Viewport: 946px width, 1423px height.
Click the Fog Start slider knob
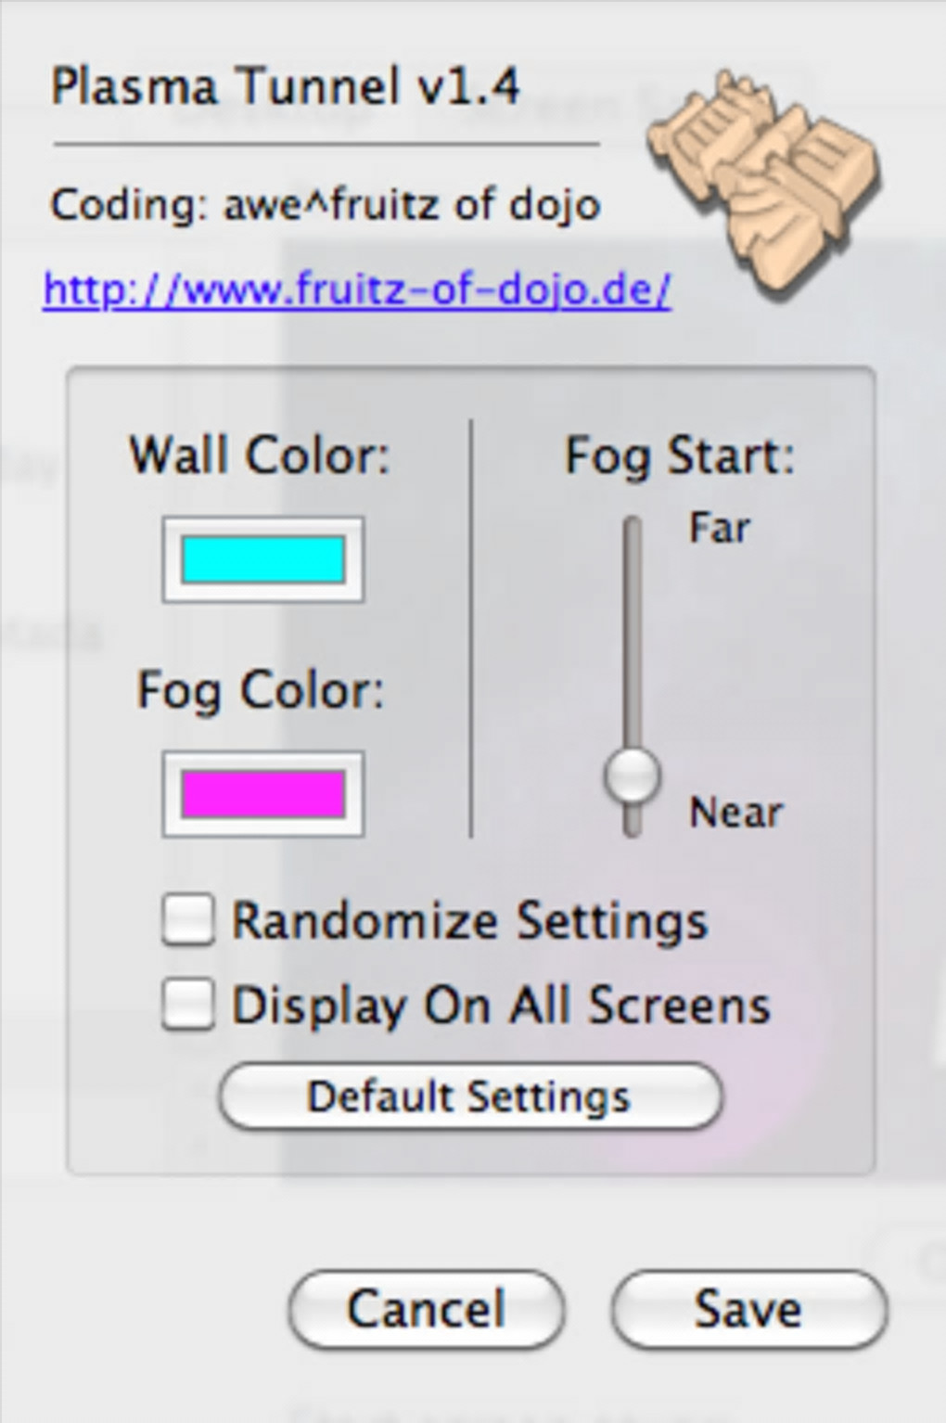click(x=633, y=776)
